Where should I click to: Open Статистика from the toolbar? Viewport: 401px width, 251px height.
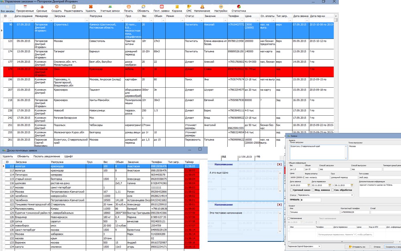pos(239,8)
